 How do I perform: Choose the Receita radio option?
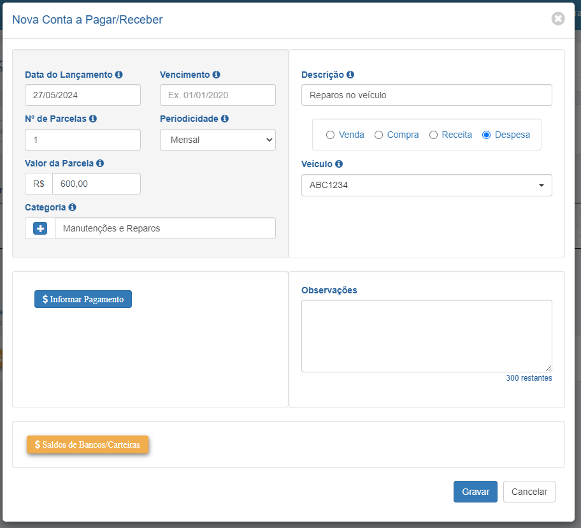(x=433, y=135)
